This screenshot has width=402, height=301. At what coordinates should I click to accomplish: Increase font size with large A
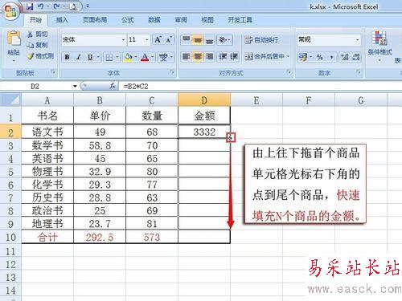click(158, 40)
